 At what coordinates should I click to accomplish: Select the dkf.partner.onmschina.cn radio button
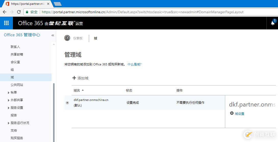pos(67,102)
